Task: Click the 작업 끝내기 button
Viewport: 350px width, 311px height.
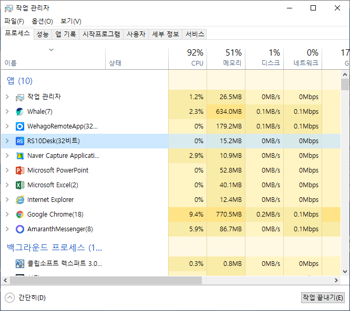Action: [x=322, y=297]
